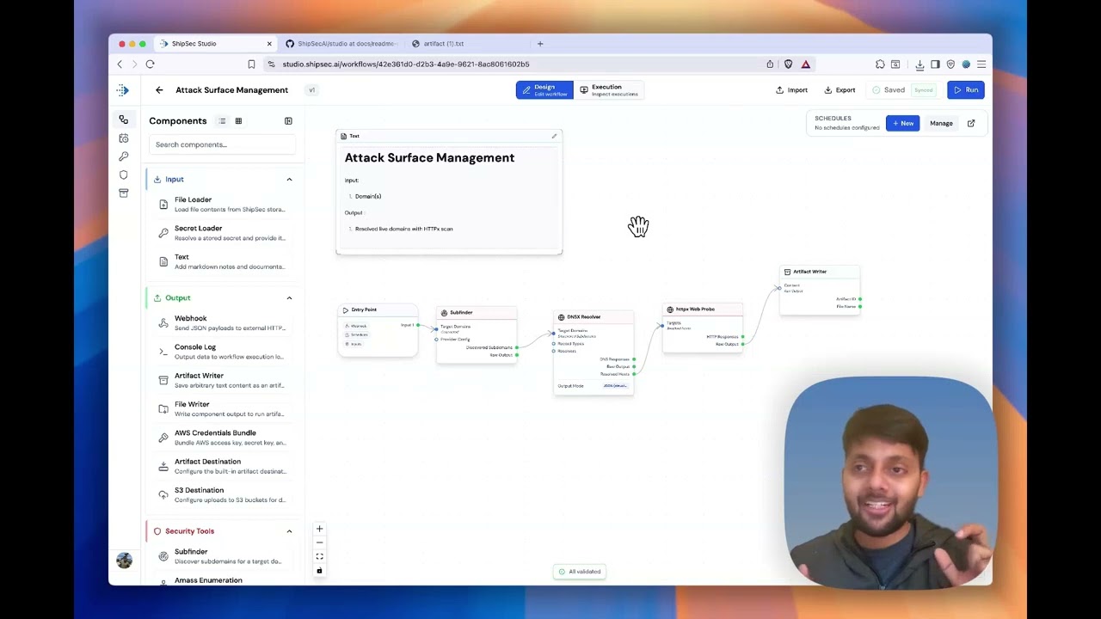The height and width of the screenshot is (619, 1101).
Task: Open the artifact (1).txt browser tab
Action: [x=443, y=43]
